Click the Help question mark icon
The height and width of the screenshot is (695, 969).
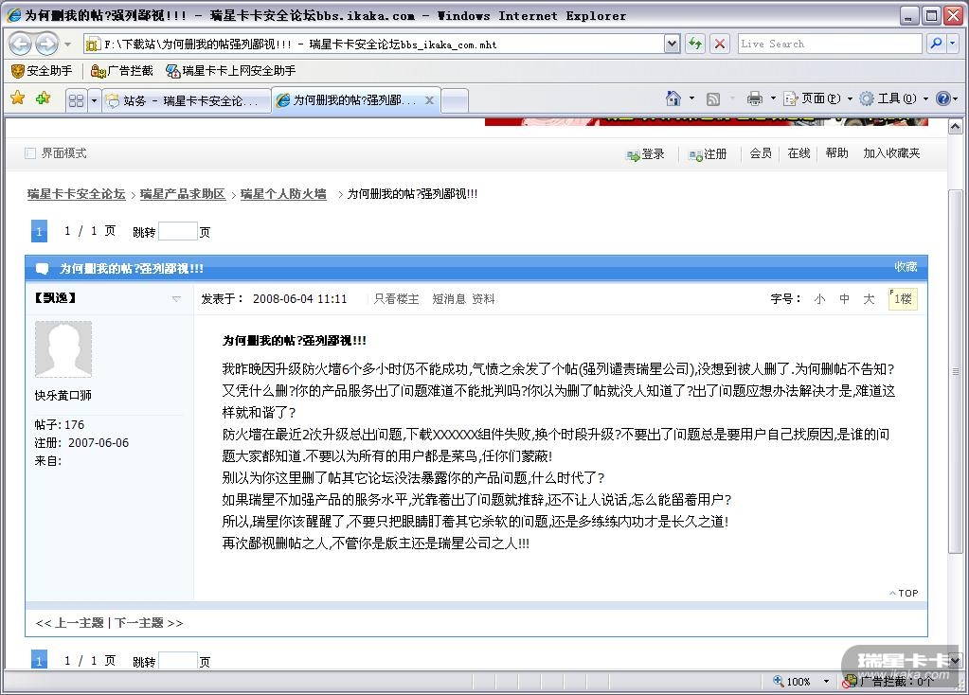(943, 98)
